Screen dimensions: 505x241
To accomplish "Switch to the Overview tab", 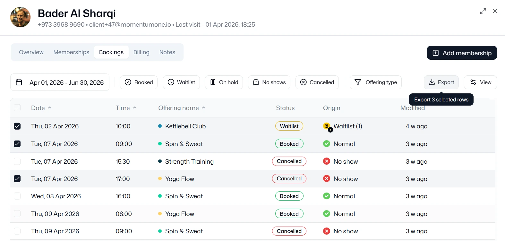I will point(31,52).
